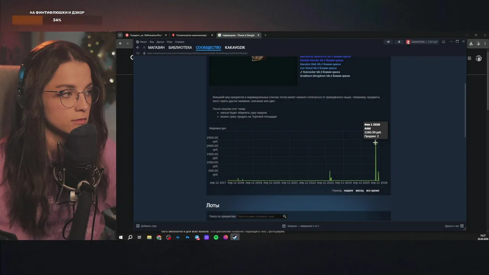Open Chrome tab search dropdown
This screenshot has width=489, height=275.
click(x=120, y=35)
